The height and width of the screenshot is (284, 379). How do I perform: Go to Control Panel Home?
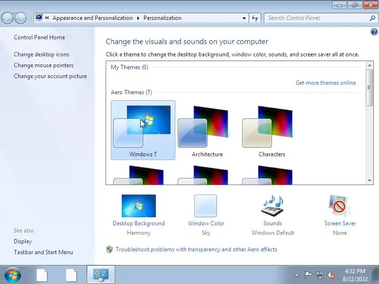click(39, 37)
